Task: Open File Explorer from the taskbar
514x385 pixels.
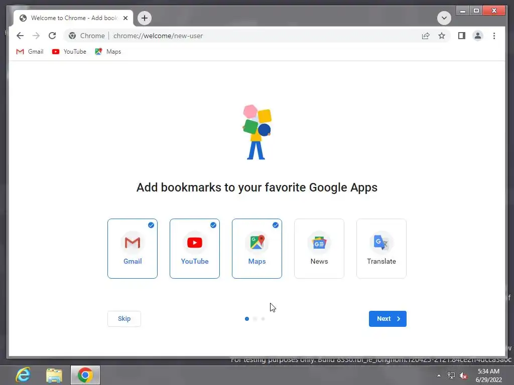Action: (x=54, y=375)
